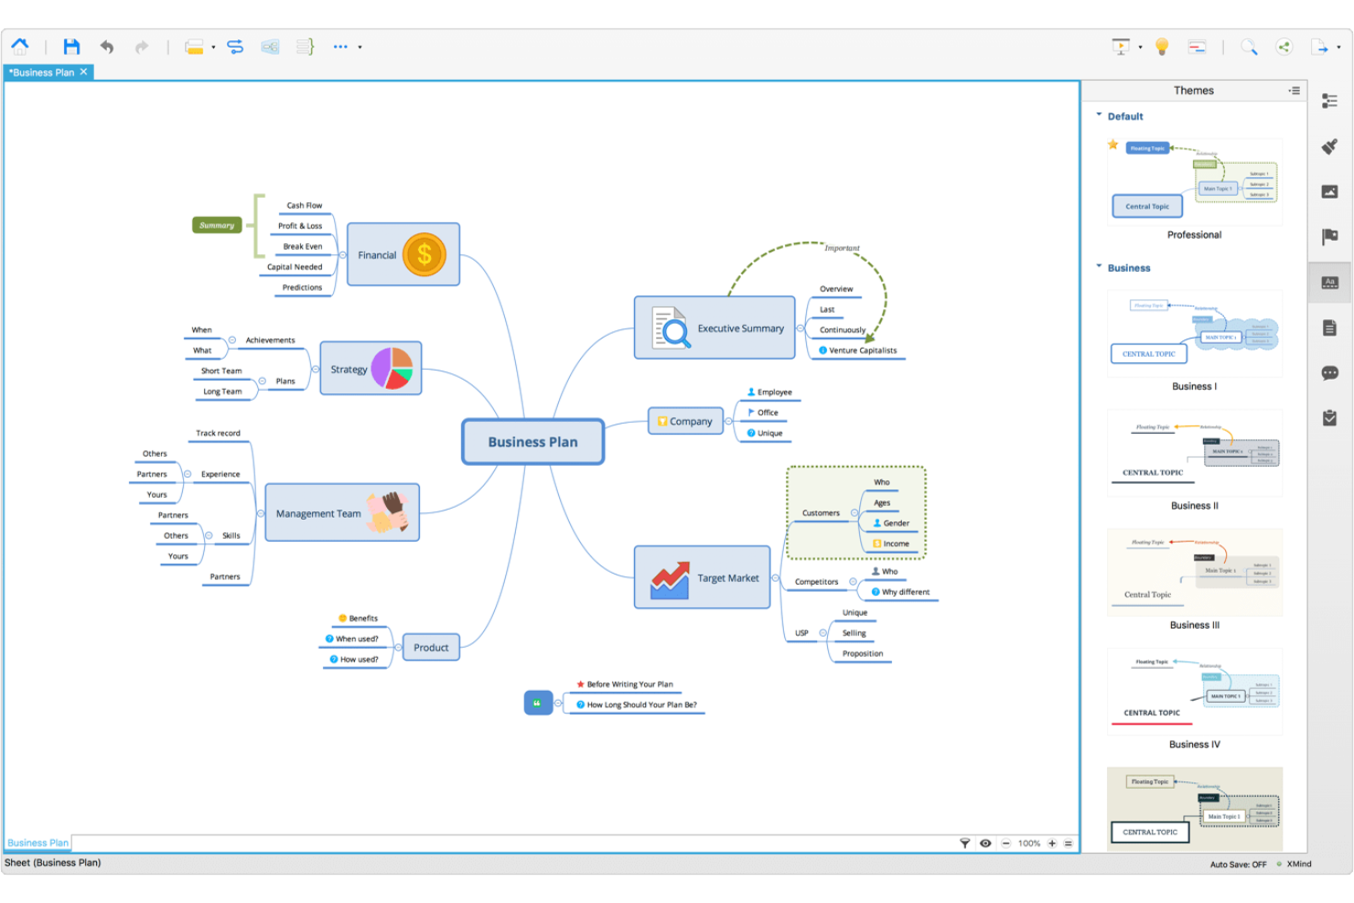Viewport: 1354px width, 903px height.
Task: Select the Financial topic node
Action: (x=403, y=254)
